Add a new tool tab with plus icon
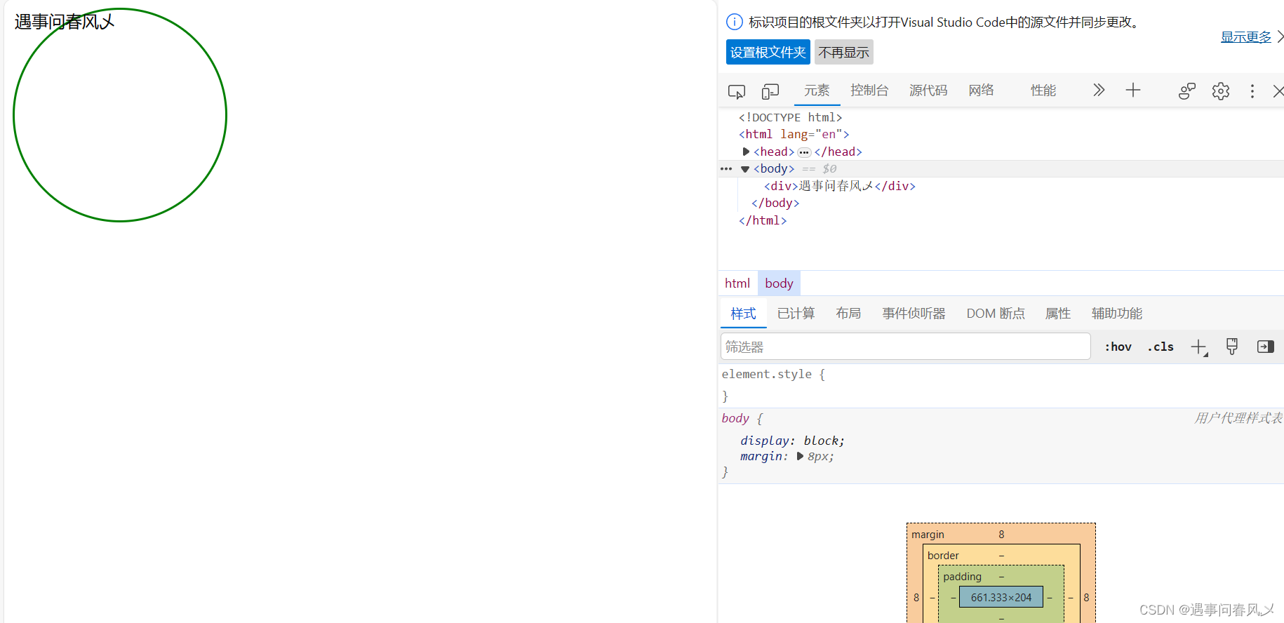This screenshot has height=623, width=1284. (x=1133, y=90)
